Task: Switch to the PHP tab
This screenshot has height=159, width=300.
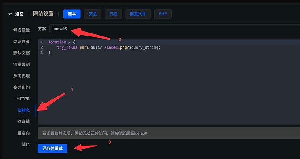Action: pyautogui.click(x=163, y=14)
